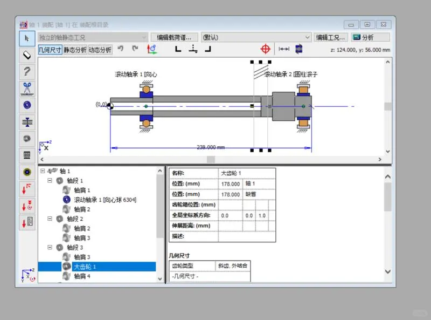Click the center alignment bracket icon

click(x=193, y=49)
